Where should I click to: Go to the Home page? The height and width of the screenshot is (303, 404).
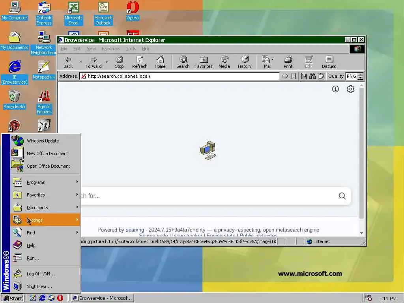[x=160, y=62]
